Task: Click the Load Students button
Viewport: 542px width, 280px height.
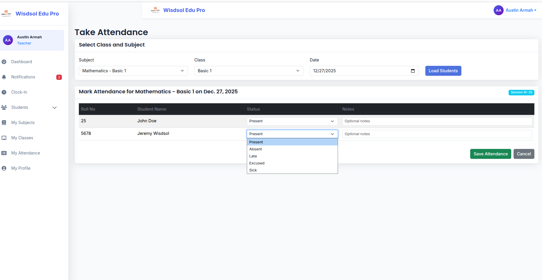Action: coord(443,71)
